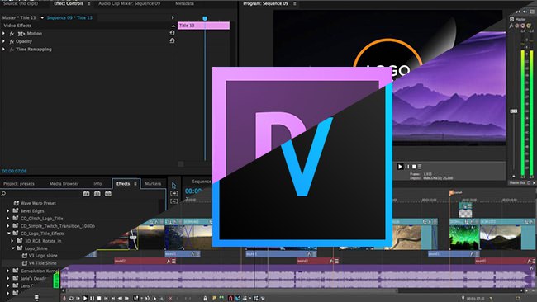
Task: Click the Master Bus tab label
Action: tap(517, 183)
